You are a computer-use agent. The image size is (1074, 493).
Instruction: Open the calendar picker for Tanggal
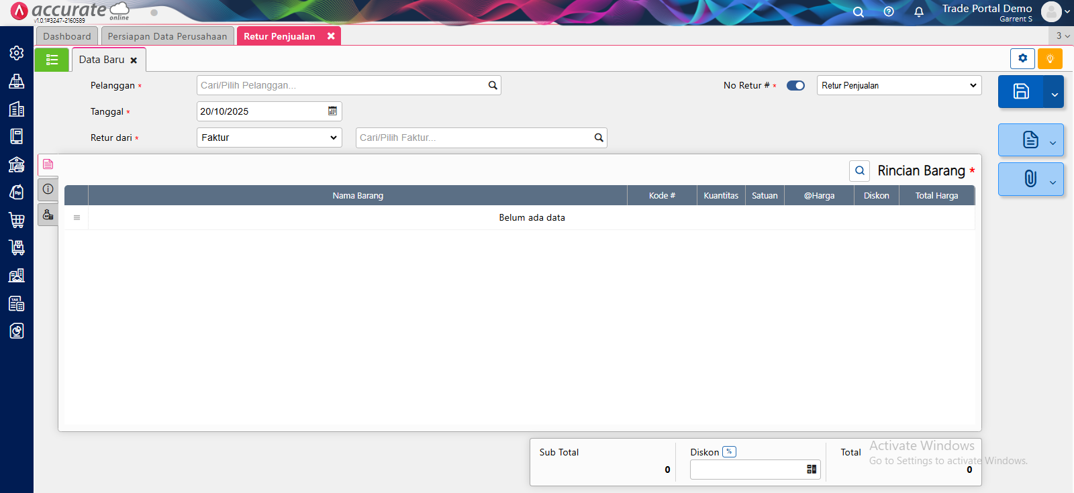(332, 111)
